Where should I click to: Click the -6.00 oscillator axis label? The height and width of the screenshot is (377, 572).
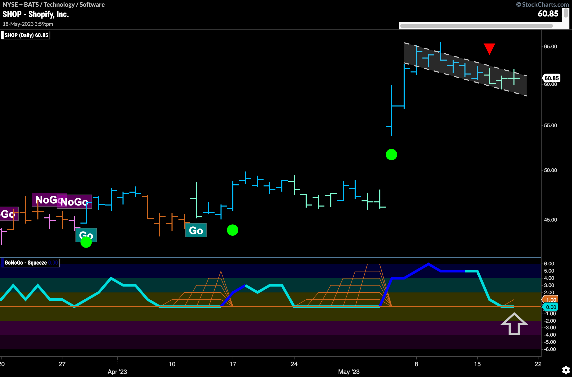pyautogui.click(x=550, y=349)
